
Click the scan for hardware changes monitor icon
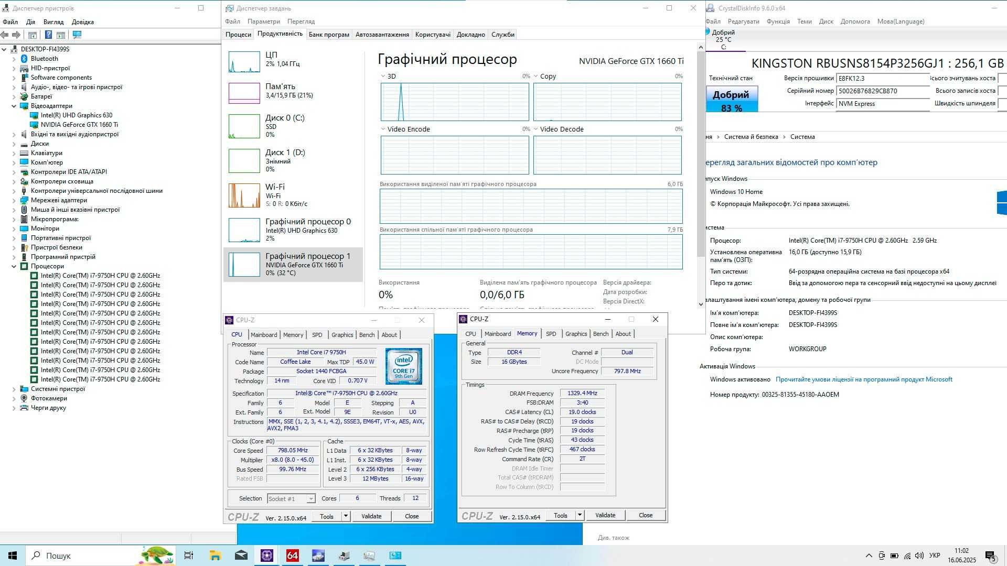(77, 35)
